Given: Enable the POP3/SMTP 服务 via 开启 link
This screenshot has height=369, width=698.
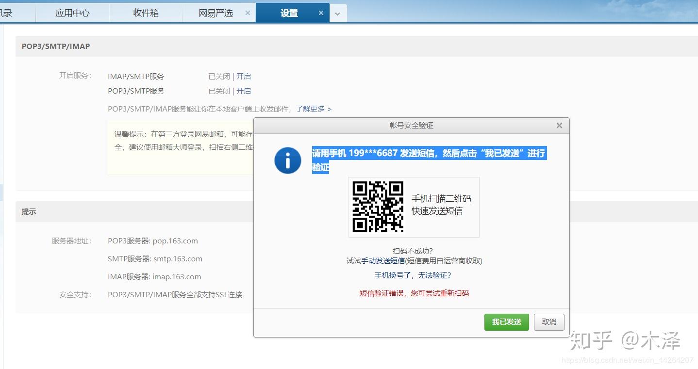Looking at the screenshot, I should [x=244, y=91].
